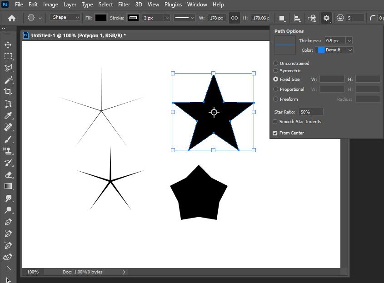Expand the path Thickness dropdown
Viewport: 384px width, 283px height.
[349, 41]
